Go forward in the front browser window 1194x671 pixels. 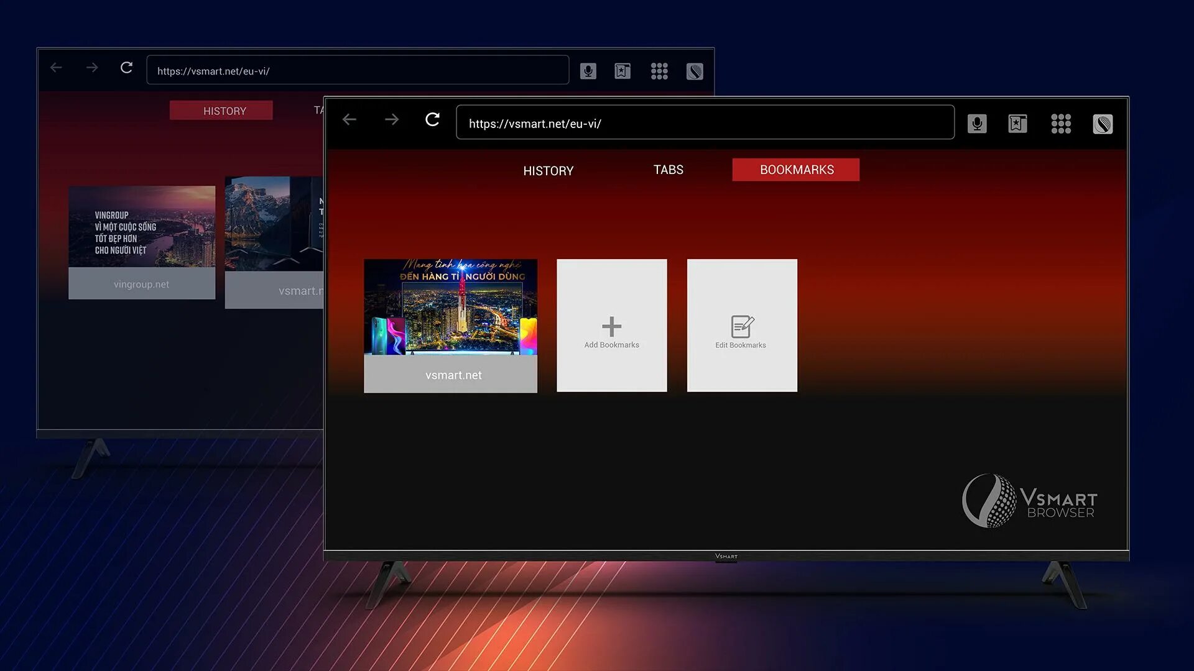click(392, 119)
